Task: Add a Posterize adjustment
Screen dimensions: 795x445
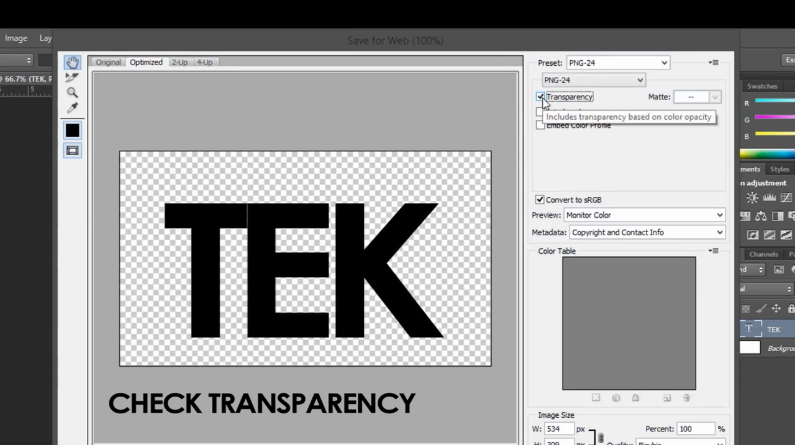Action: pos(770,235)
